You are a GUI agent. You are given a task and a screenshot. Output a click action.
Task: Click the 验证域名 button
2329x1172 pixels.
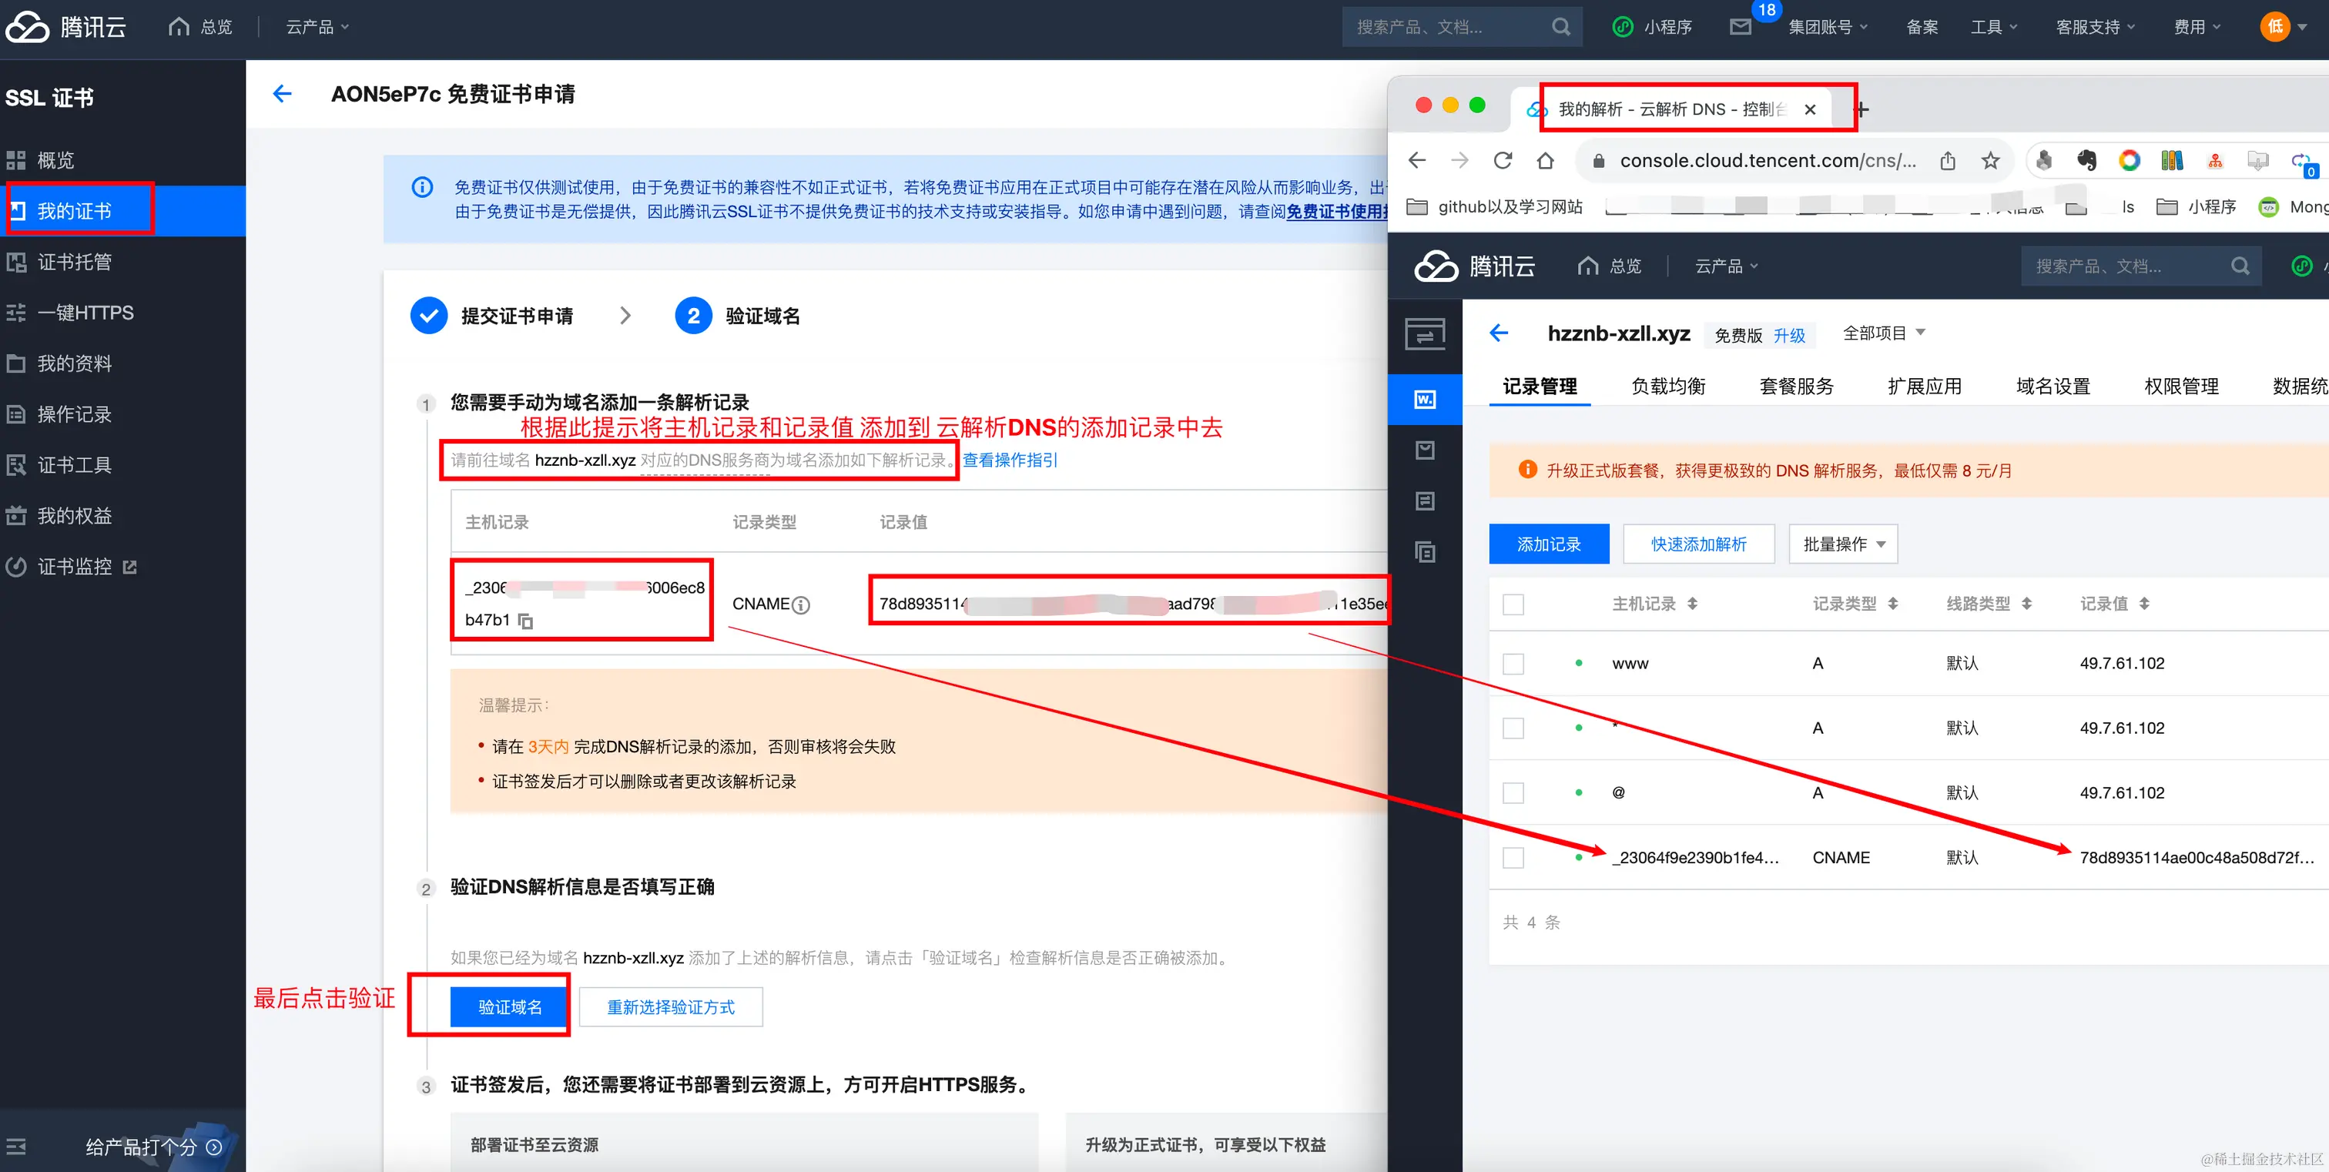[509, 1006]
